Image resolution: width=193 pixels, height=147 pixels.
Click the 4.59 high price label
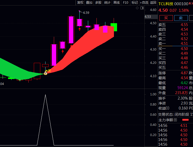tap(86, 13)
